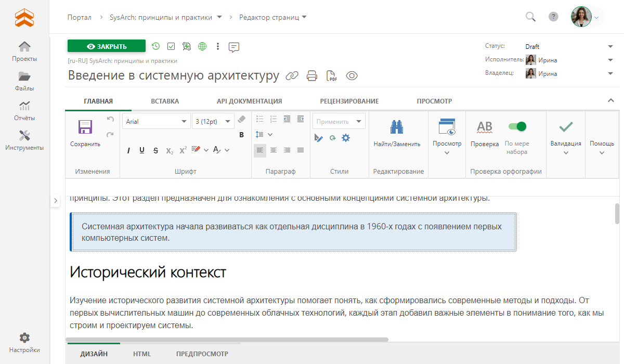Go to Портал breadcrumb link

pyautogui.click(x=79, y=17)
